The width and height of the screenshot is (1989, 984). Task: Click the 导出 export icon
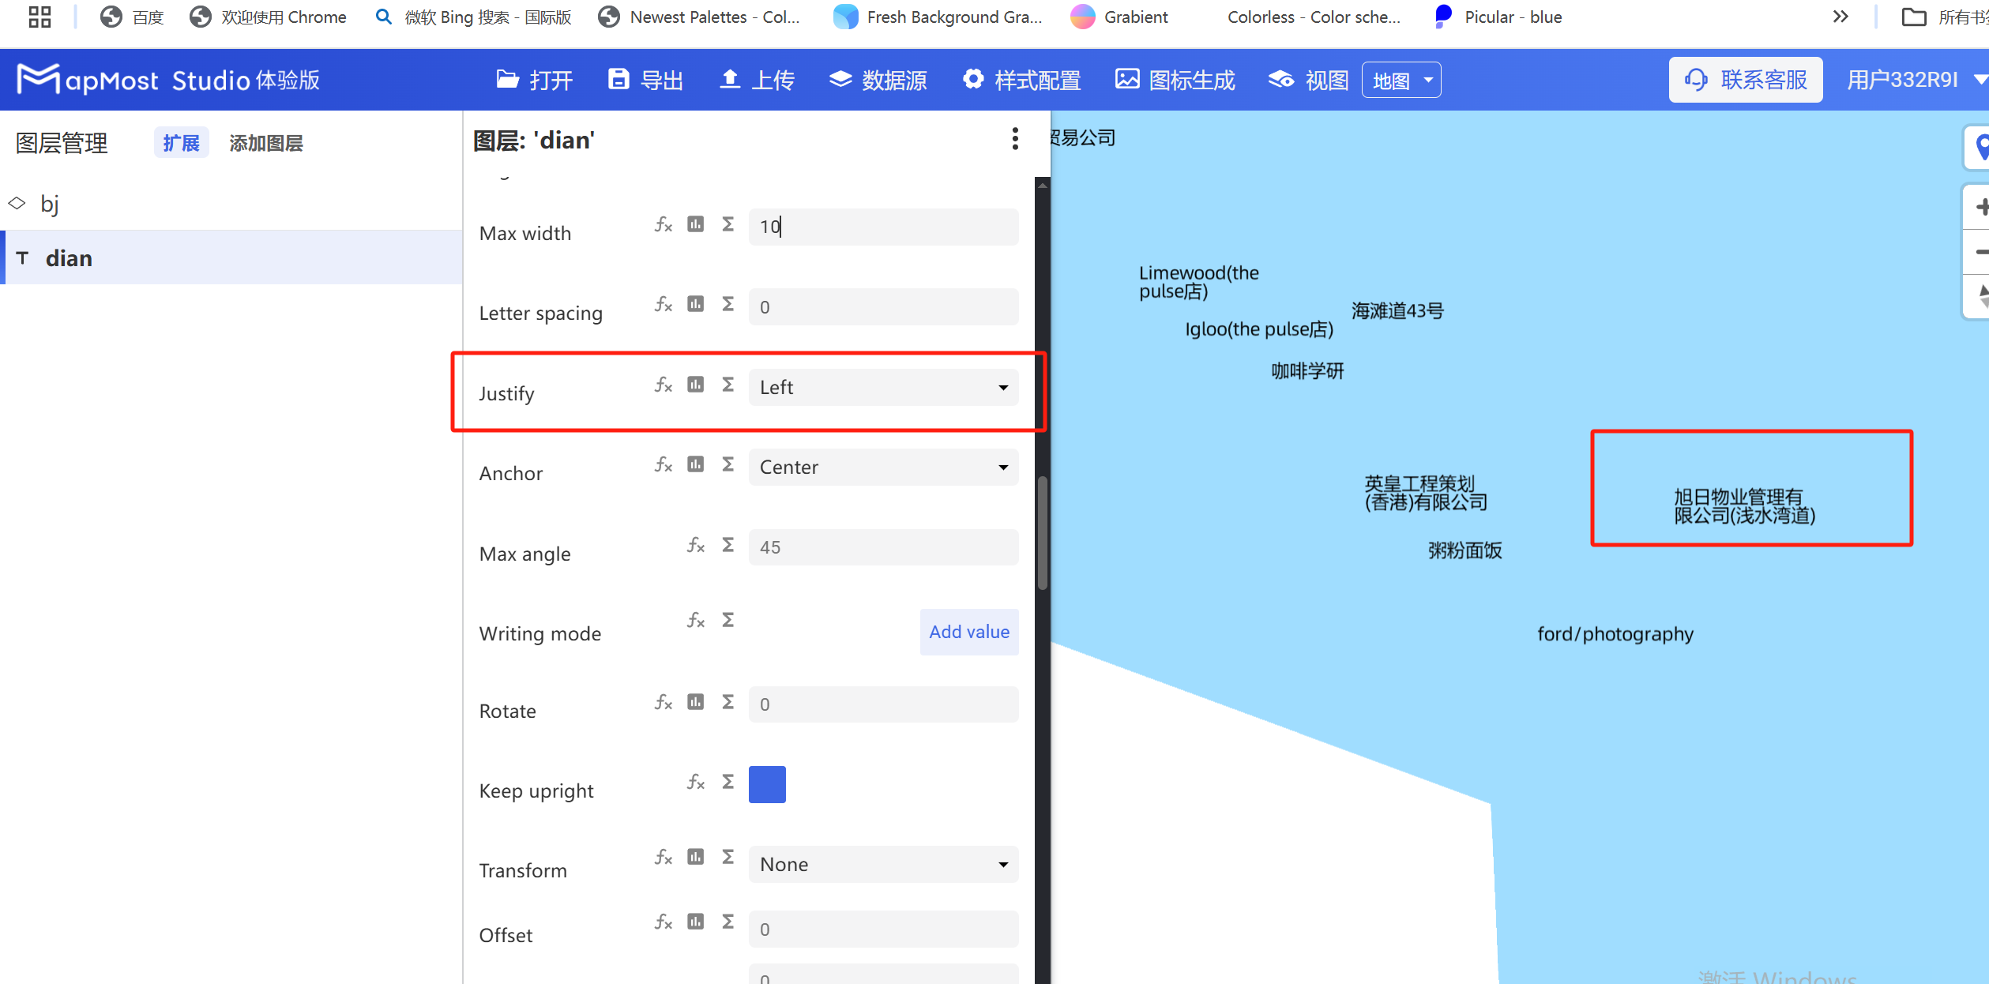645,79
